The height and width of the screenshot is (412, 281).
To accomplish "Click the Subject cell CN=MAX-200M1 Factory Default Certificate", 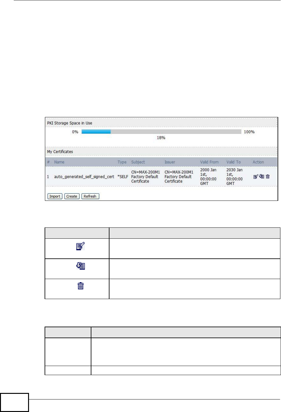I will (146, 177).
